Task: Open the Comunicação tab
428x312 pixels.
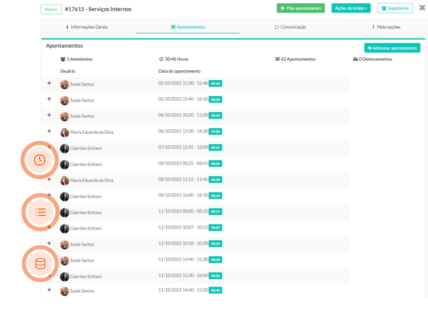Action: pos(290,27)
